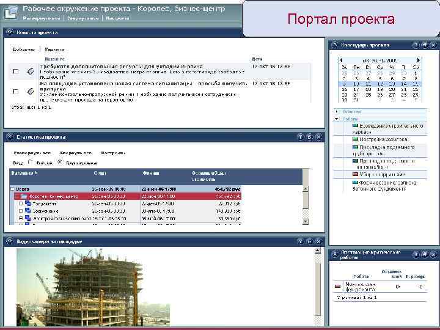Tick checkbox for new alarm system news item

(16, 92)
